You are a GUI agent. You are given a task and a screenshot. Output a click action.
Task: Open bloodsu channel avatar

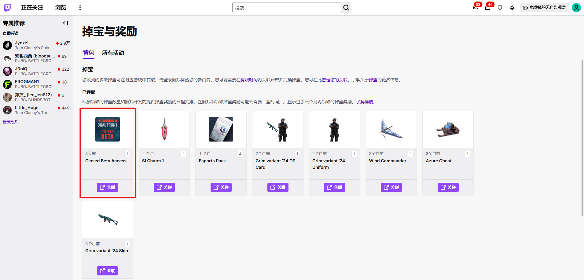7,58
